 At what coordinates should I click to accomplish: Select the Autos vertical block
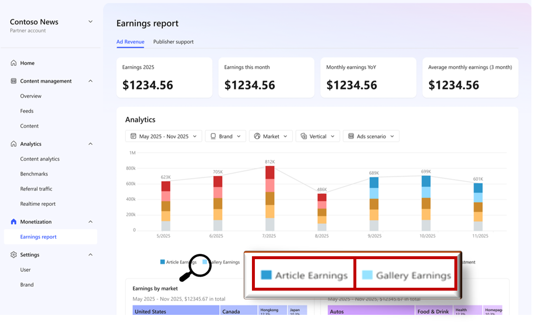[371, 310]
